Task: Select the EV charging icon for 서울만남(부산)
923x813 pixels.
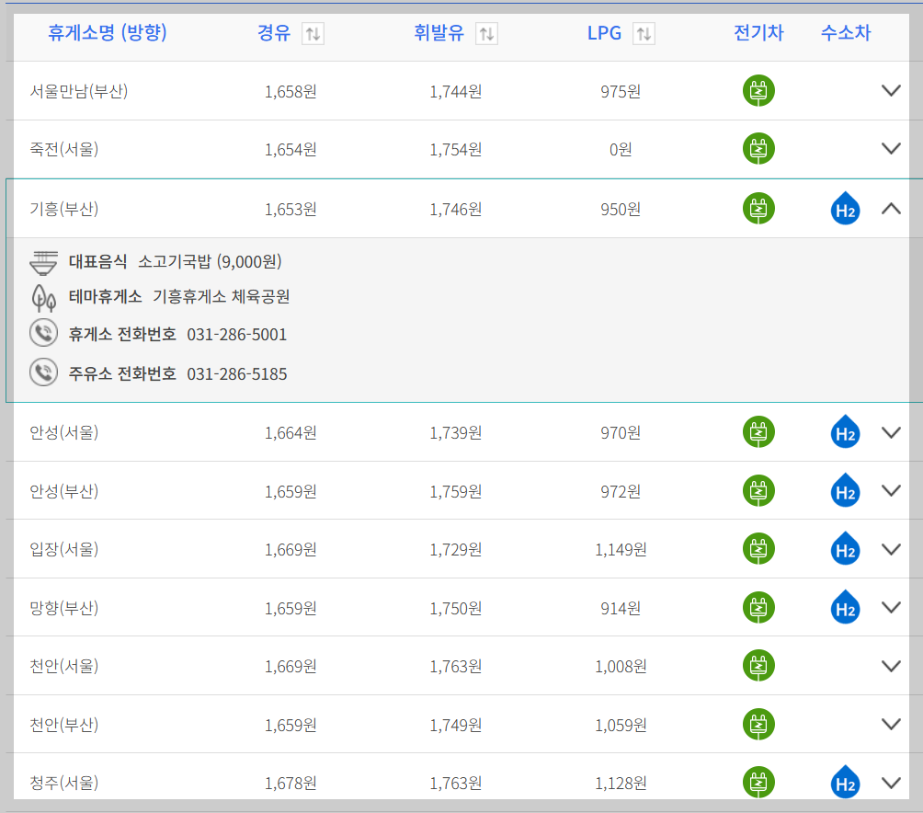Action: tap(758, 91)
